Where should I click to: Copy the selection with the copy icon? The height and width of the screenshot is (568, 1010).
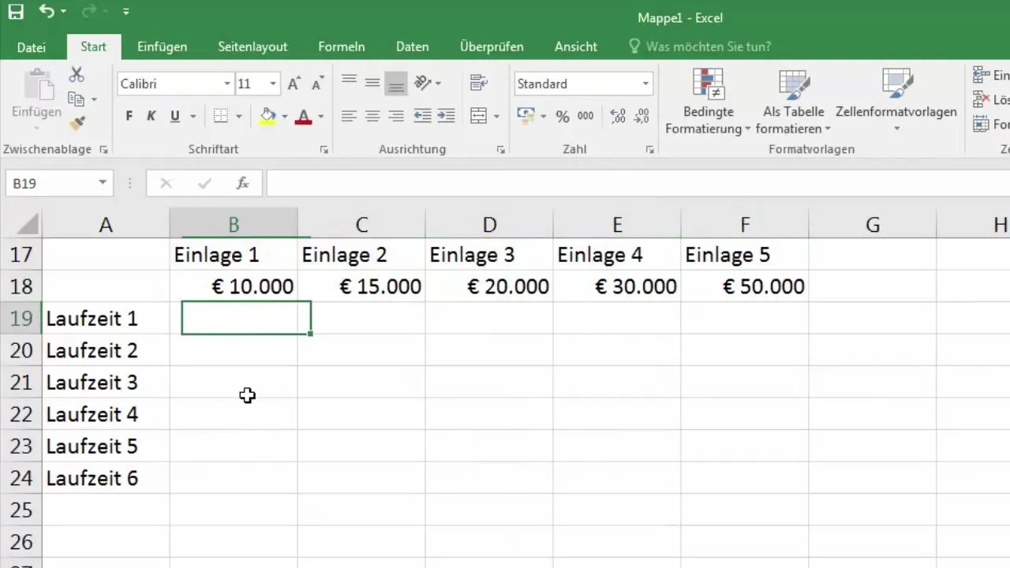point(77,99)
